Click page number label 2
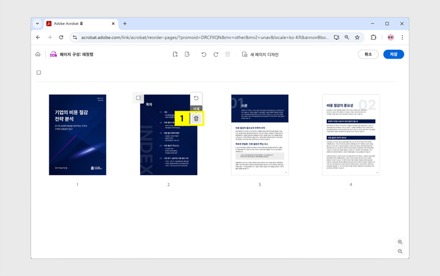Viewport: 440px width, 276px height. click(x=168, y=185)
